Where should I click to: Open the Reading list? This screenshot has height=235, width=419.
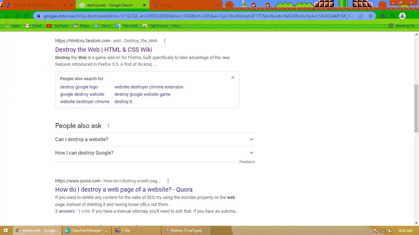[x=402, y=26]
